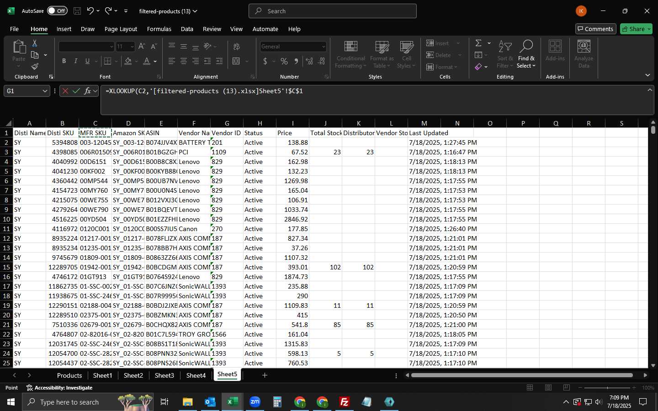Click the Undo arrow icon
Image resolution: width=658 pixels, height=411 pixels.
pyautogui.click(x=90, y=11)
